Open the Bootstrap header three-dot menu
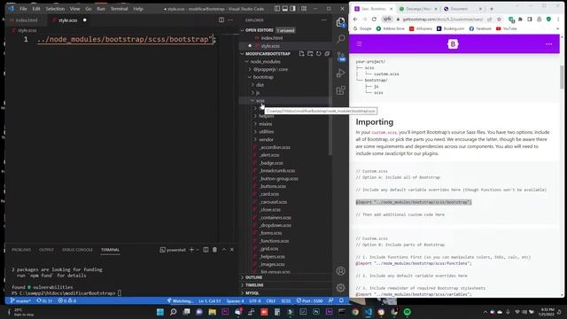Screen dimensions: 567x319 click(x=549, y=44)
